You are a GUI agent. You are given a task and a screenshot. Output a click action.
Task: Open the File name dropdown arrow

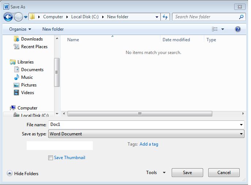click(241, 125)
